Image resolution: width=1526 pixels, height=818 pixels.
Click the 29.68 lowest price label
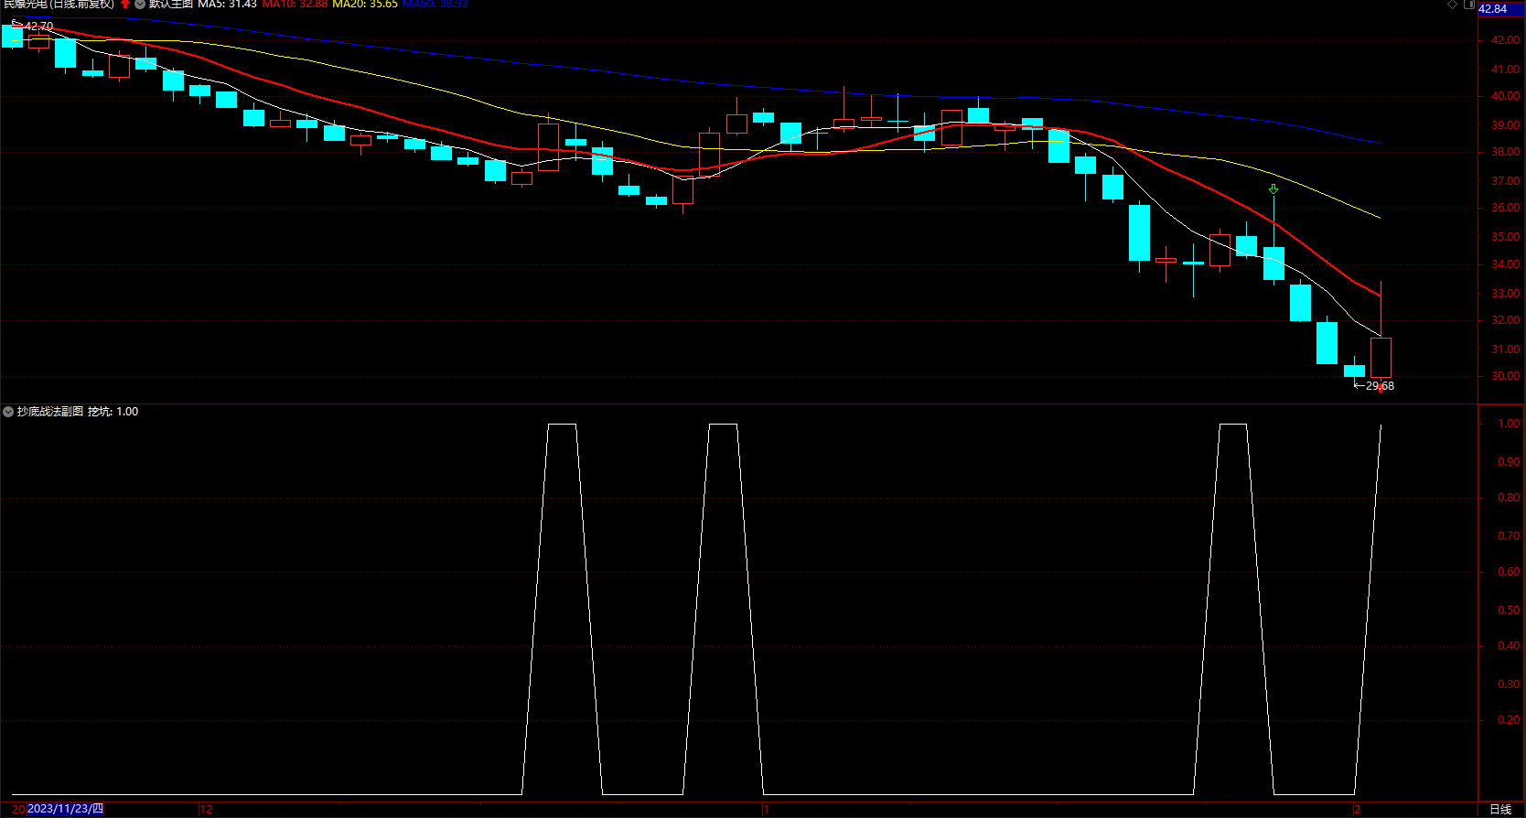pos(1380,386)
